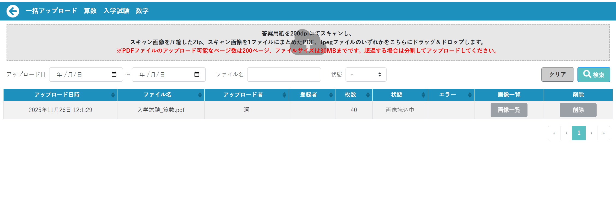Go to last page with » button

pyautogui.click(x=603, y=133)
